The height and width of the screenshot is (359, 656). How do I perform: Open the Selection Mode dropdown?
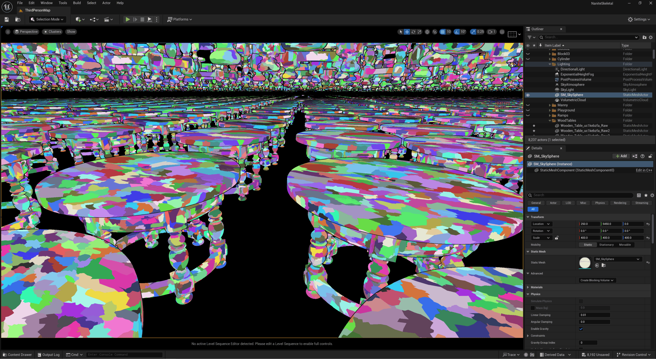pyautogui.click(x=47, y=19)
